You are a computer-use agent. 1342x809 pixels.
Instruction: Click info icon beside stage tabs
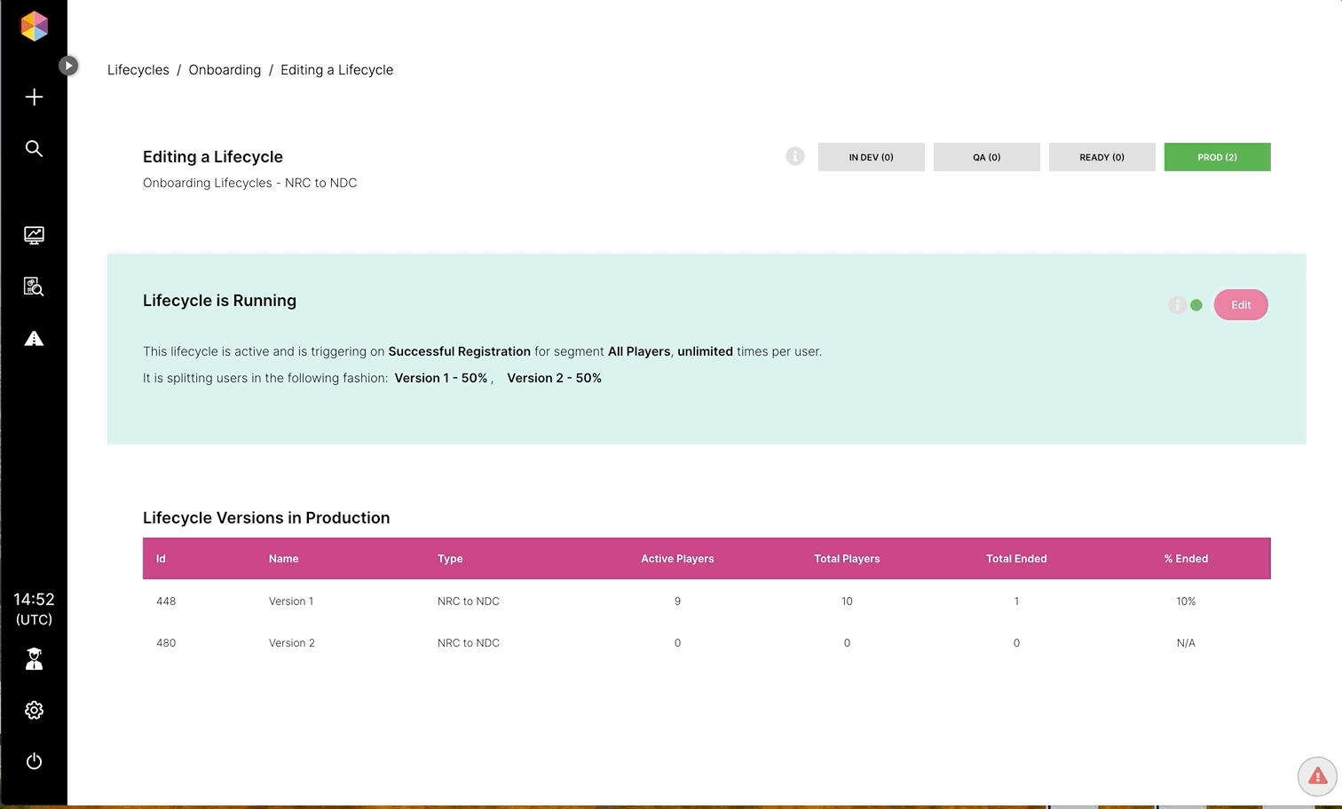[x=794, y=156]
